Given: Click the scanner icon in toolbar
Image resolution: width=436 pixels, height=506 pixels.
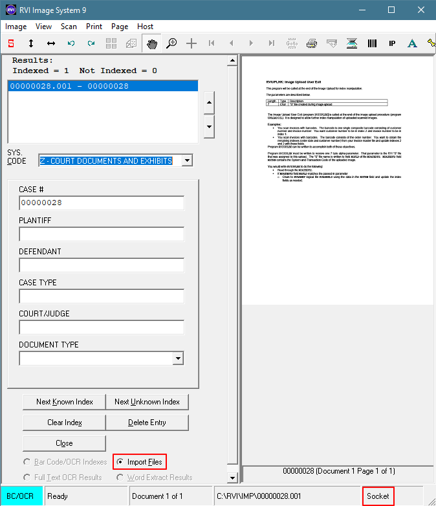Looking at the screenshot, I should coord(352,43).
